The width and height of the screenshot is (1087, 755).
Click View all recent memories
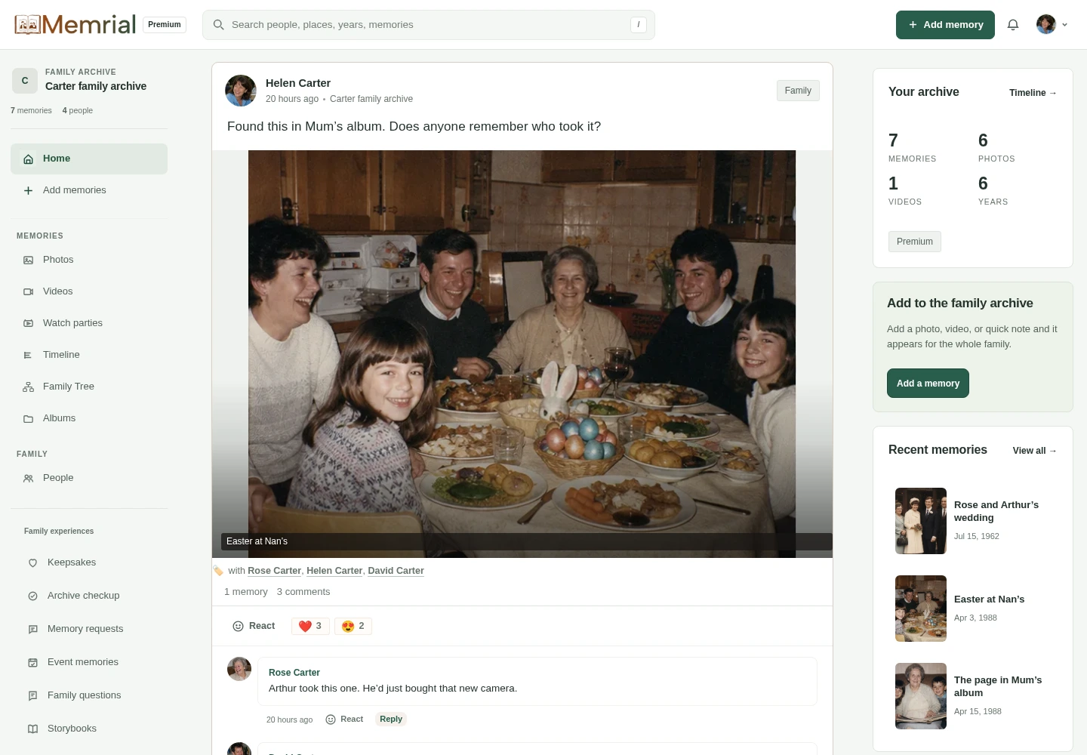[x=1034, y=451]
